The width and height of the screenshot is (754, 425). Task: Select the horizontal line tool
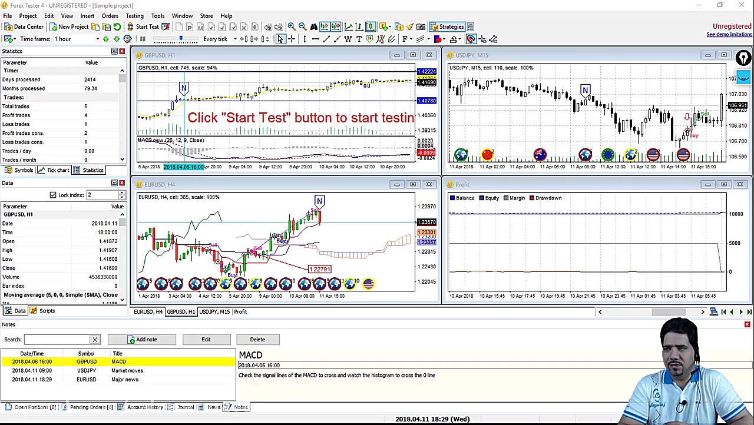316,39
